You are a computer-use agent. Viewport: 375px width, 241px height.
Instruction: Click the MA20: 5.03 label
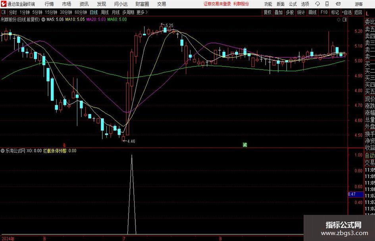96,19
